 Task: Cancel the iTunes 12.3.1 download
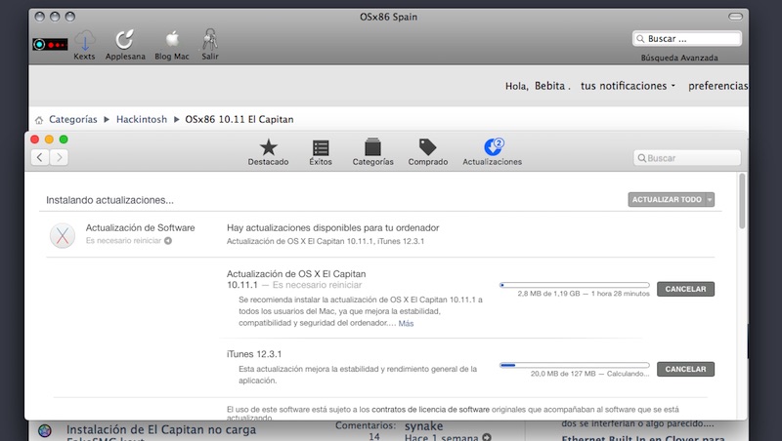point(685,370)
